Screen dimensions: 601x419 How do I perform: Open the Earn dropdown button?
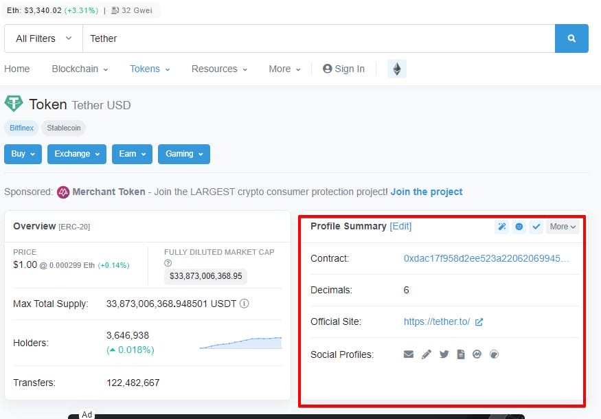pos(133,154)
